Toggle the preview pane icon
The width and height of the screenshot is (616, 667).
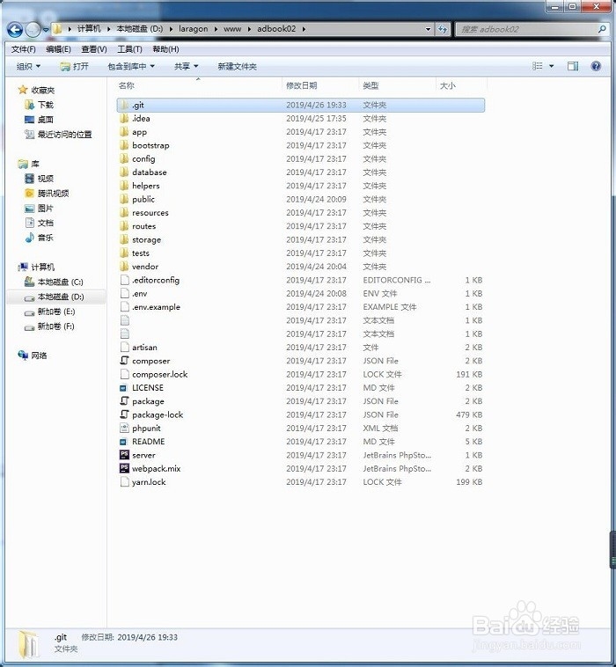point(573,66)
